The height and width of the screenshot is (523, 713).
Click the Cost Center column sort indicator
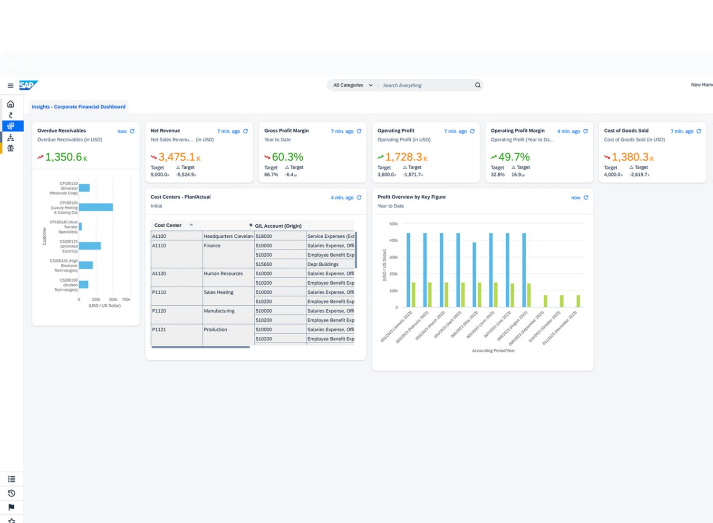[x=192, y=225]
